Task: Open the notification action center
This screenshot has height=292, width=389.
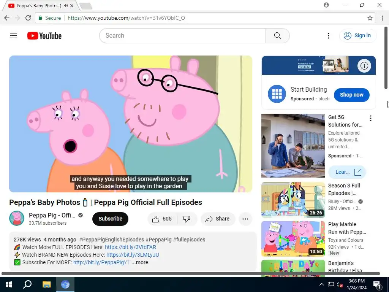Action: click(x=377, y=284)
